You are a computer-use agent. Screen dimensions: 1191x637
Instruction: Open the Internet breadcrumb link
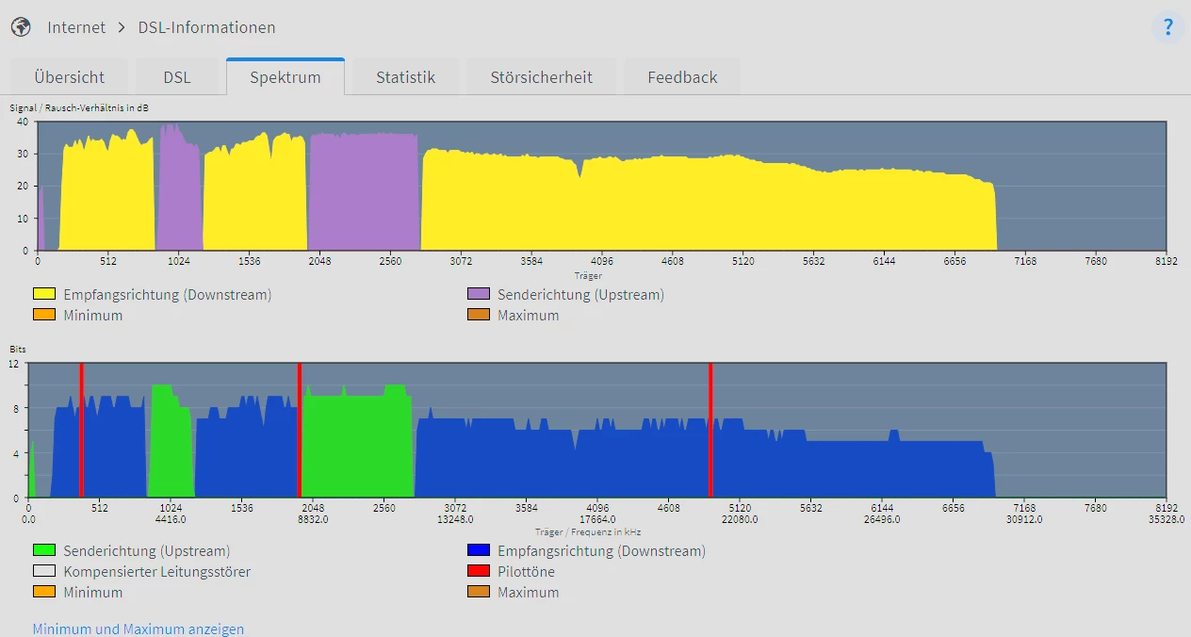pyautogui.click(x=76, y=27)
